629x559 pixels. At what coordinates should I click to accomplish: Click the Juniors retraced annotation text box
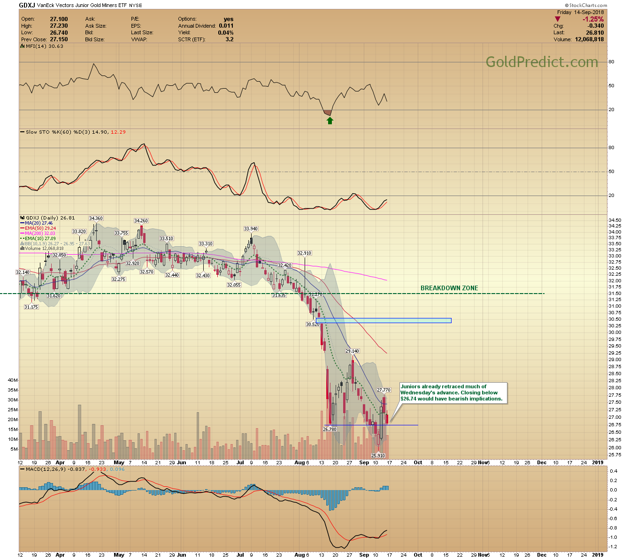pos(453,393)
